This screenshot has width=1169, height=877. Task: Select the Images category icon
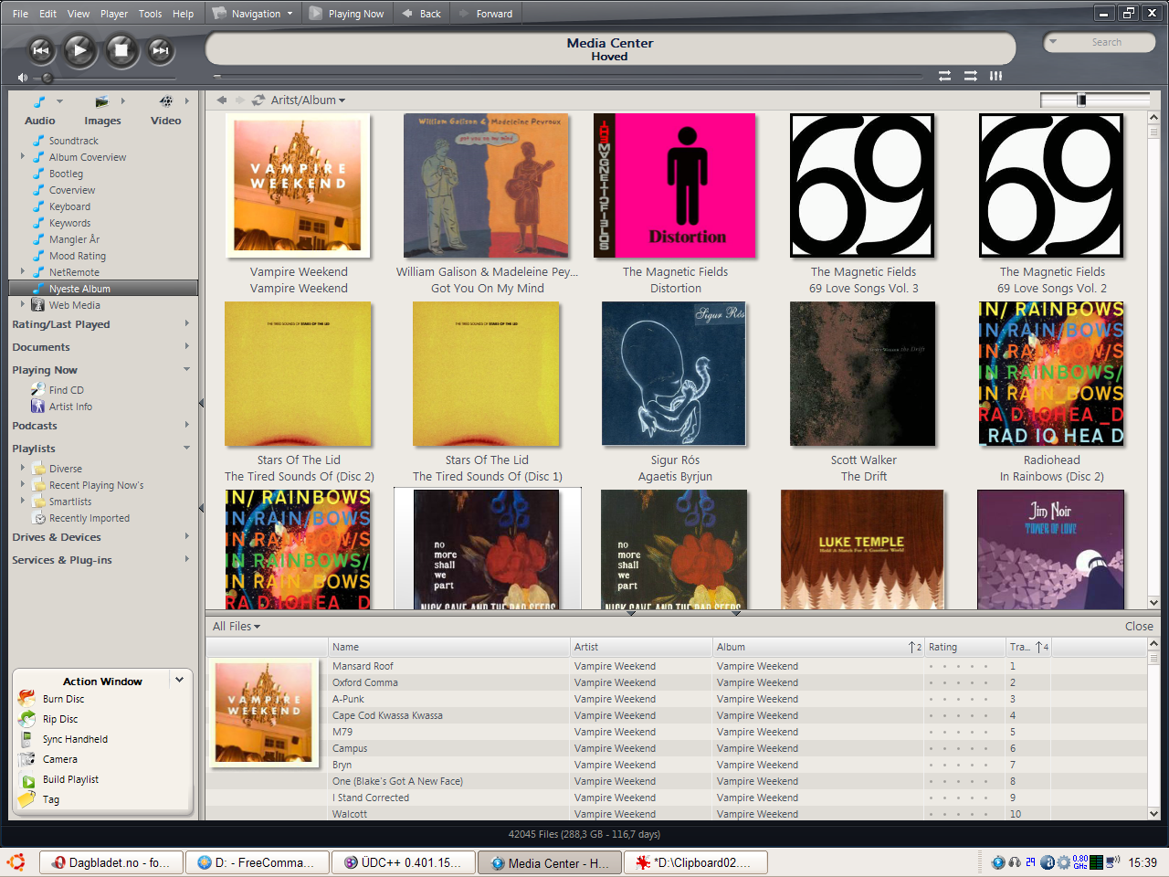(x=101, y=101)
